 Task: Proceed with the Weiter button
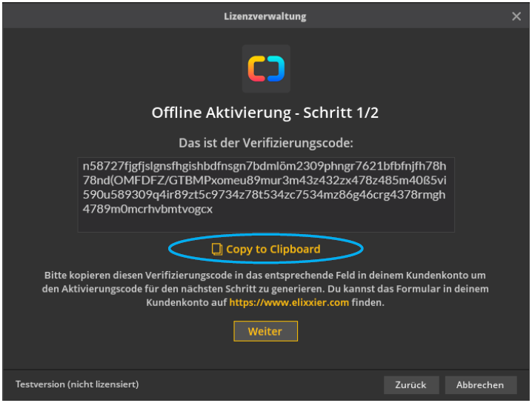pyautogui.click(x=265, y=331)
